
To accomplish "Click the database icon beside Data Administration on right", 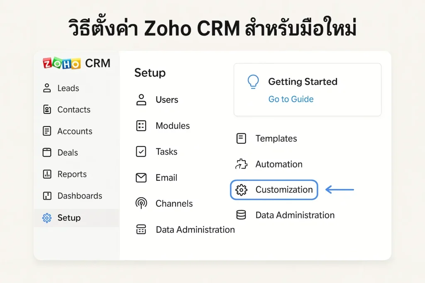I will pos(241,215).
